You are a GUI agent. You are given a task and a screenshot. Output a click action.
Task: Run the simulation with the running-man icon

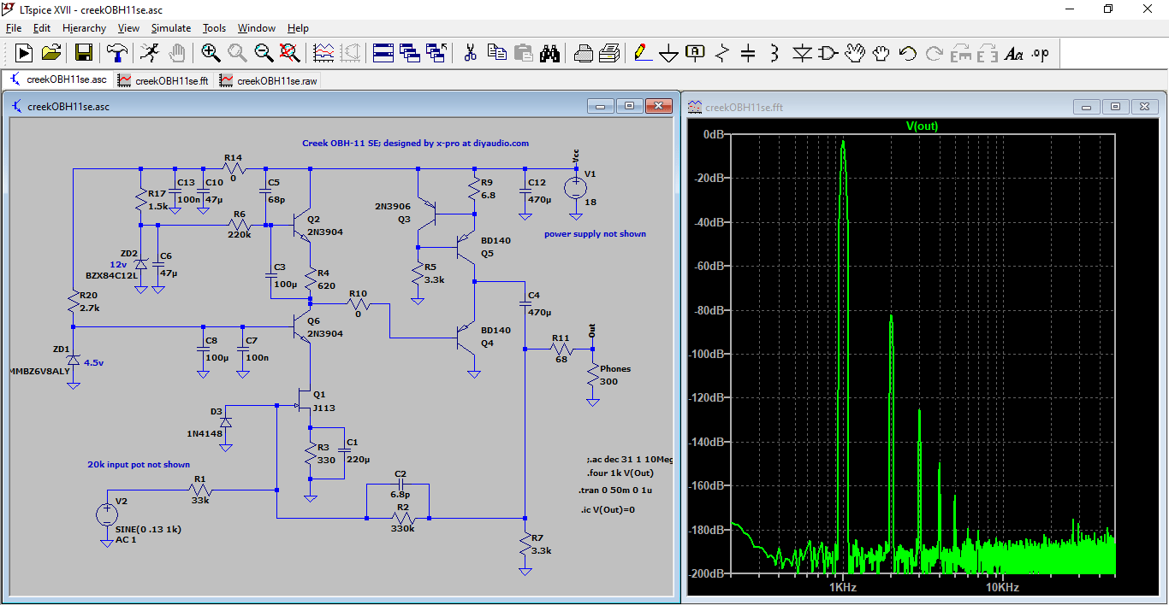(150, 53)
